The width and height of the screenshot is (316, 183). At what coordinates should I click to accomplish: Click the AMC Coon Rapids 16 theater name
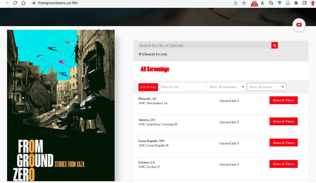coord(154,145)
